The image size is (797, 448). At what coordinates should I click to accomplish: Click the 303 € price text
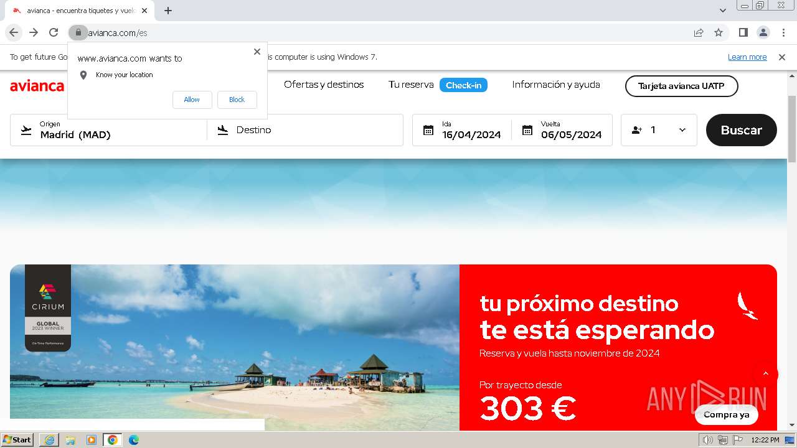[x=528, y=409]
